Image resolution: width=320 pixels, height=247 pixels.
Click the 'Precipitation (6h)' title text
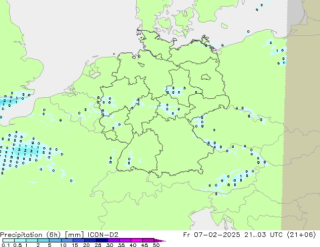pyautogui.click(x=30, y=235)
